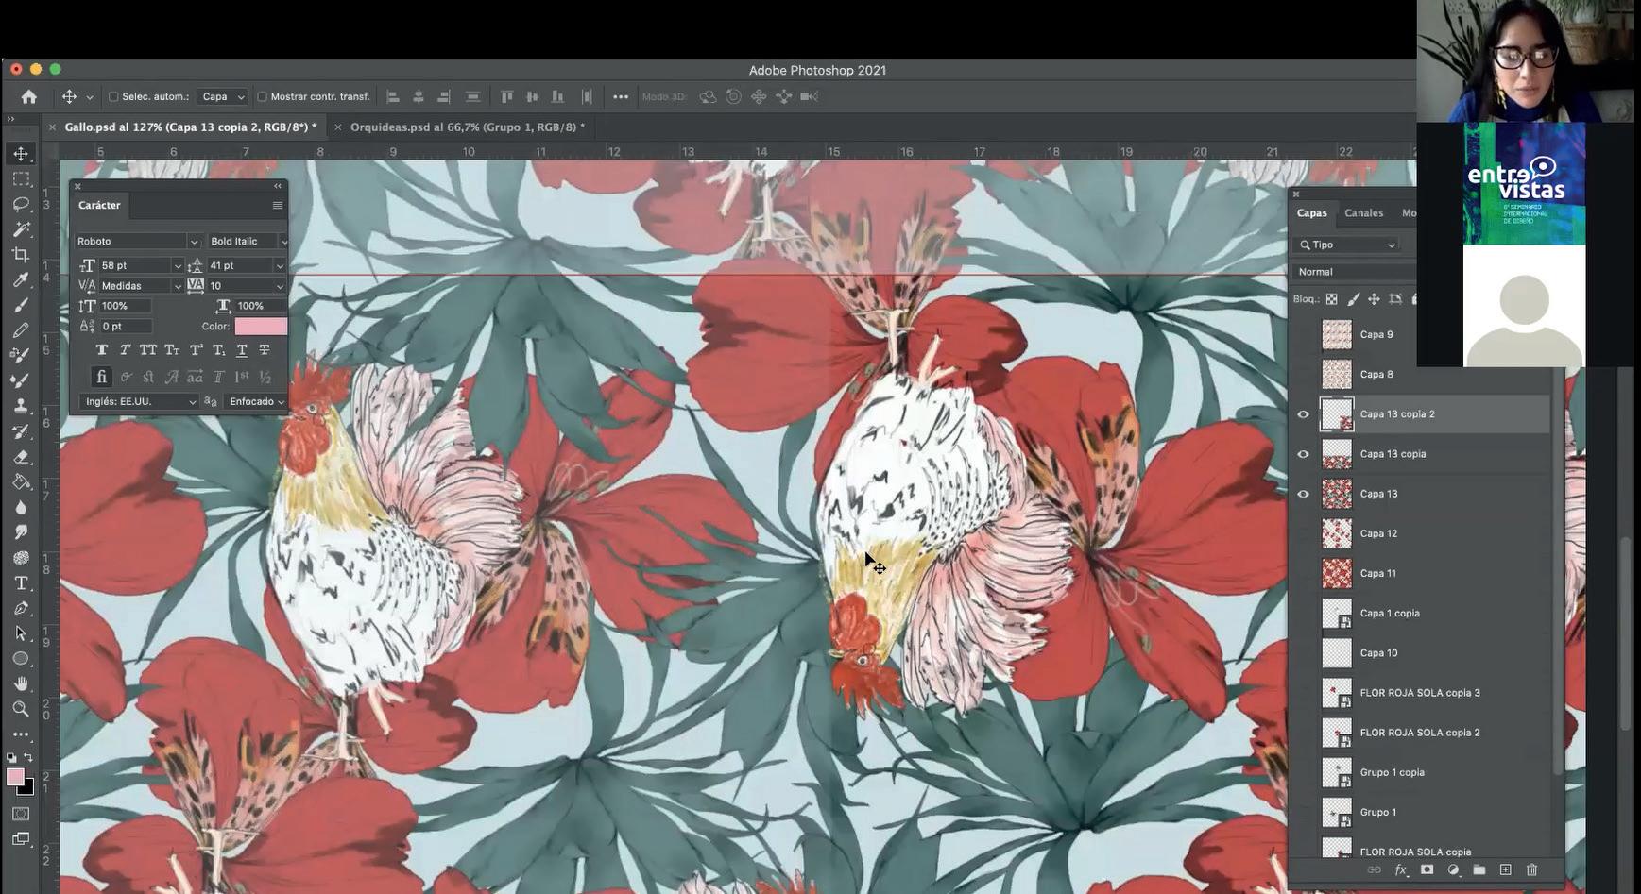Hide the Capa 13 copia layer
Image resolution: width=1641 pixels, height=894 pixels.
[x=1304, y=454]
